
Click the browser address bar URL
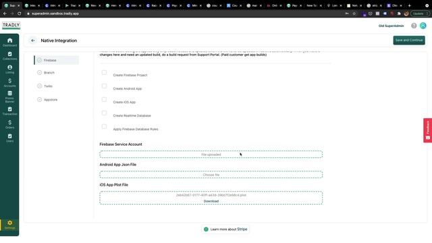pyautogui.click(x=55, y=13)
